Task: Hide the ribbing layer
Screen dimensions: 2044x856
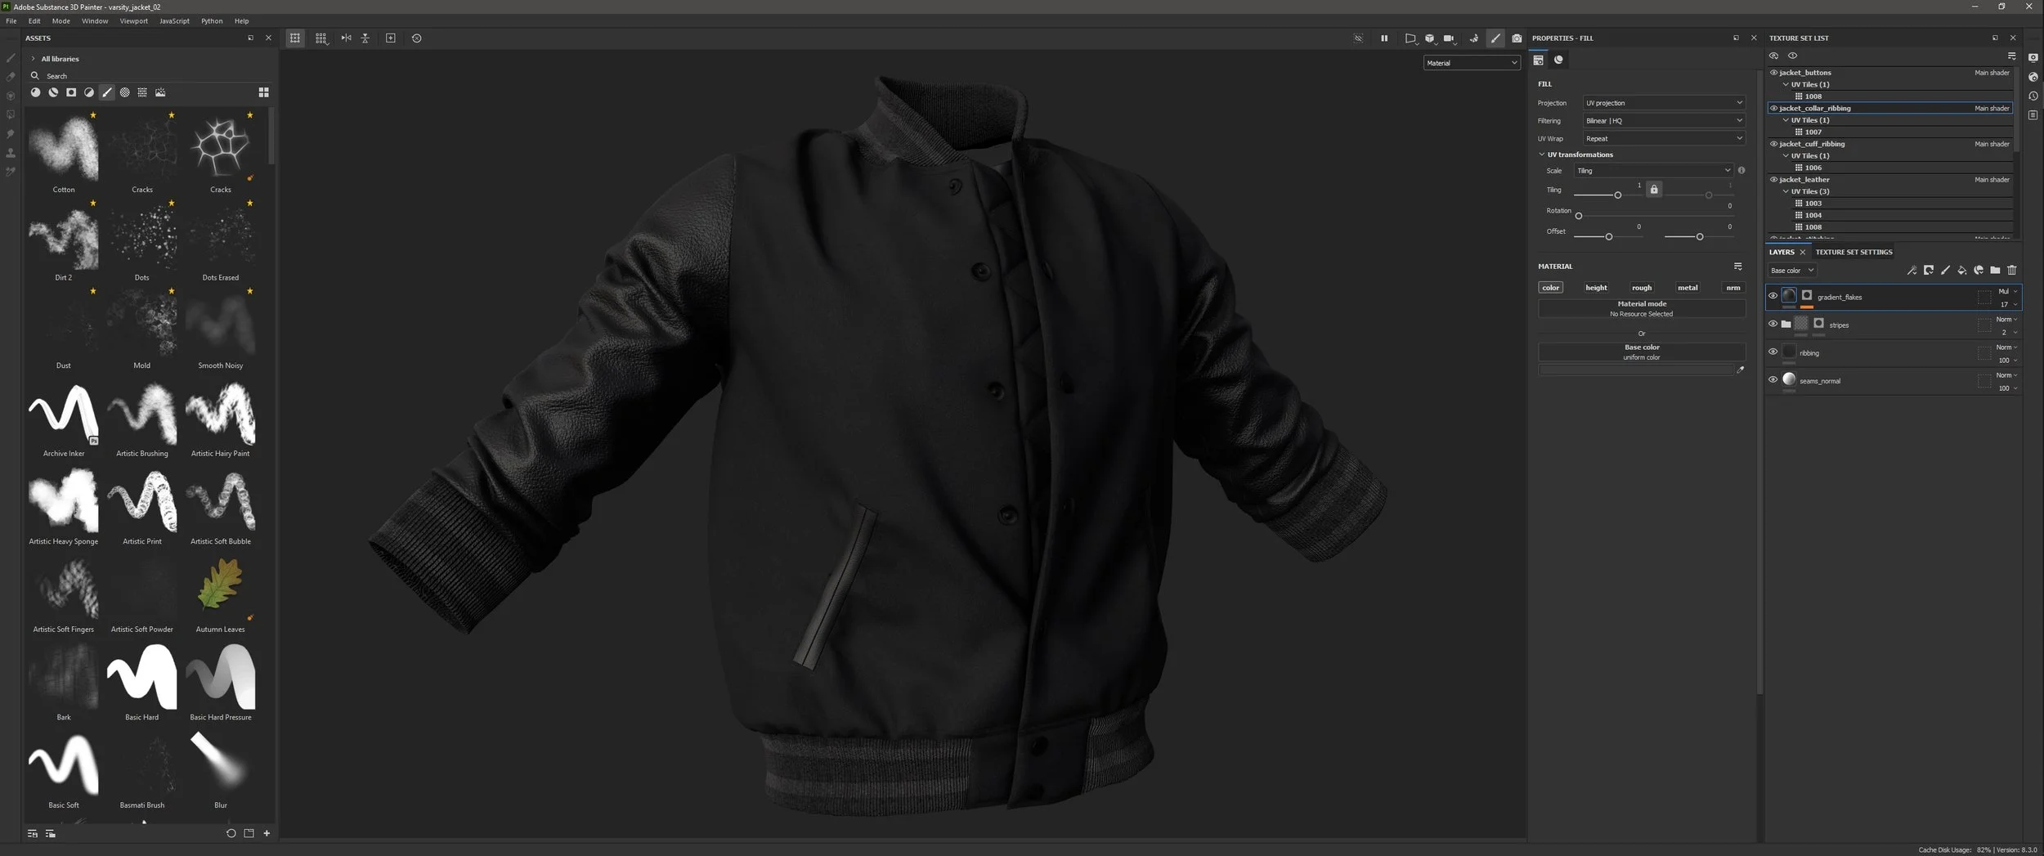Action: [x=1773, y=352]
